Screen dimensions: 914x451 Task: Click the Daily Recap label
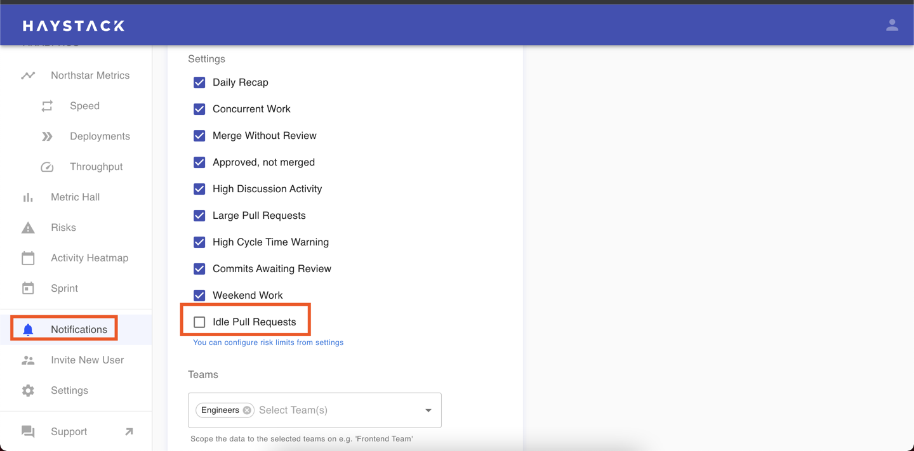click(x=241, y=82)
